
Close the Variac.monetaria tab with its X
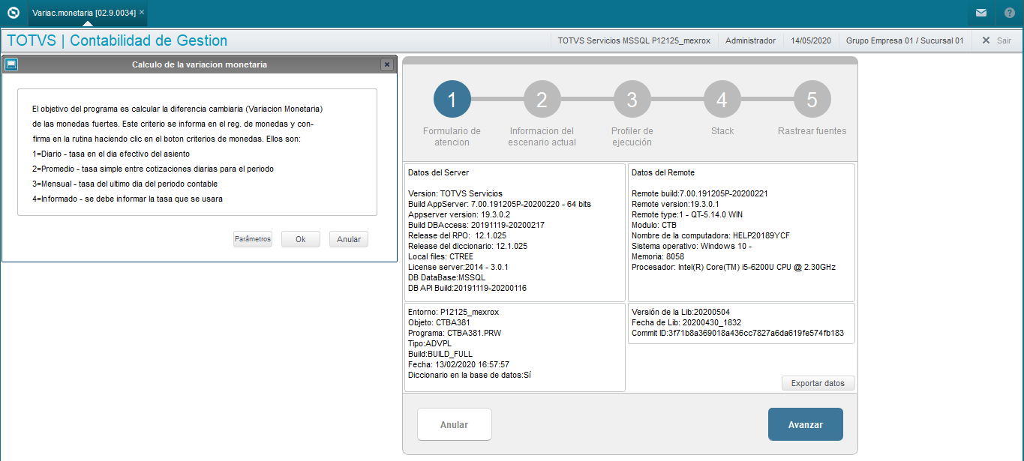point(142,13)
